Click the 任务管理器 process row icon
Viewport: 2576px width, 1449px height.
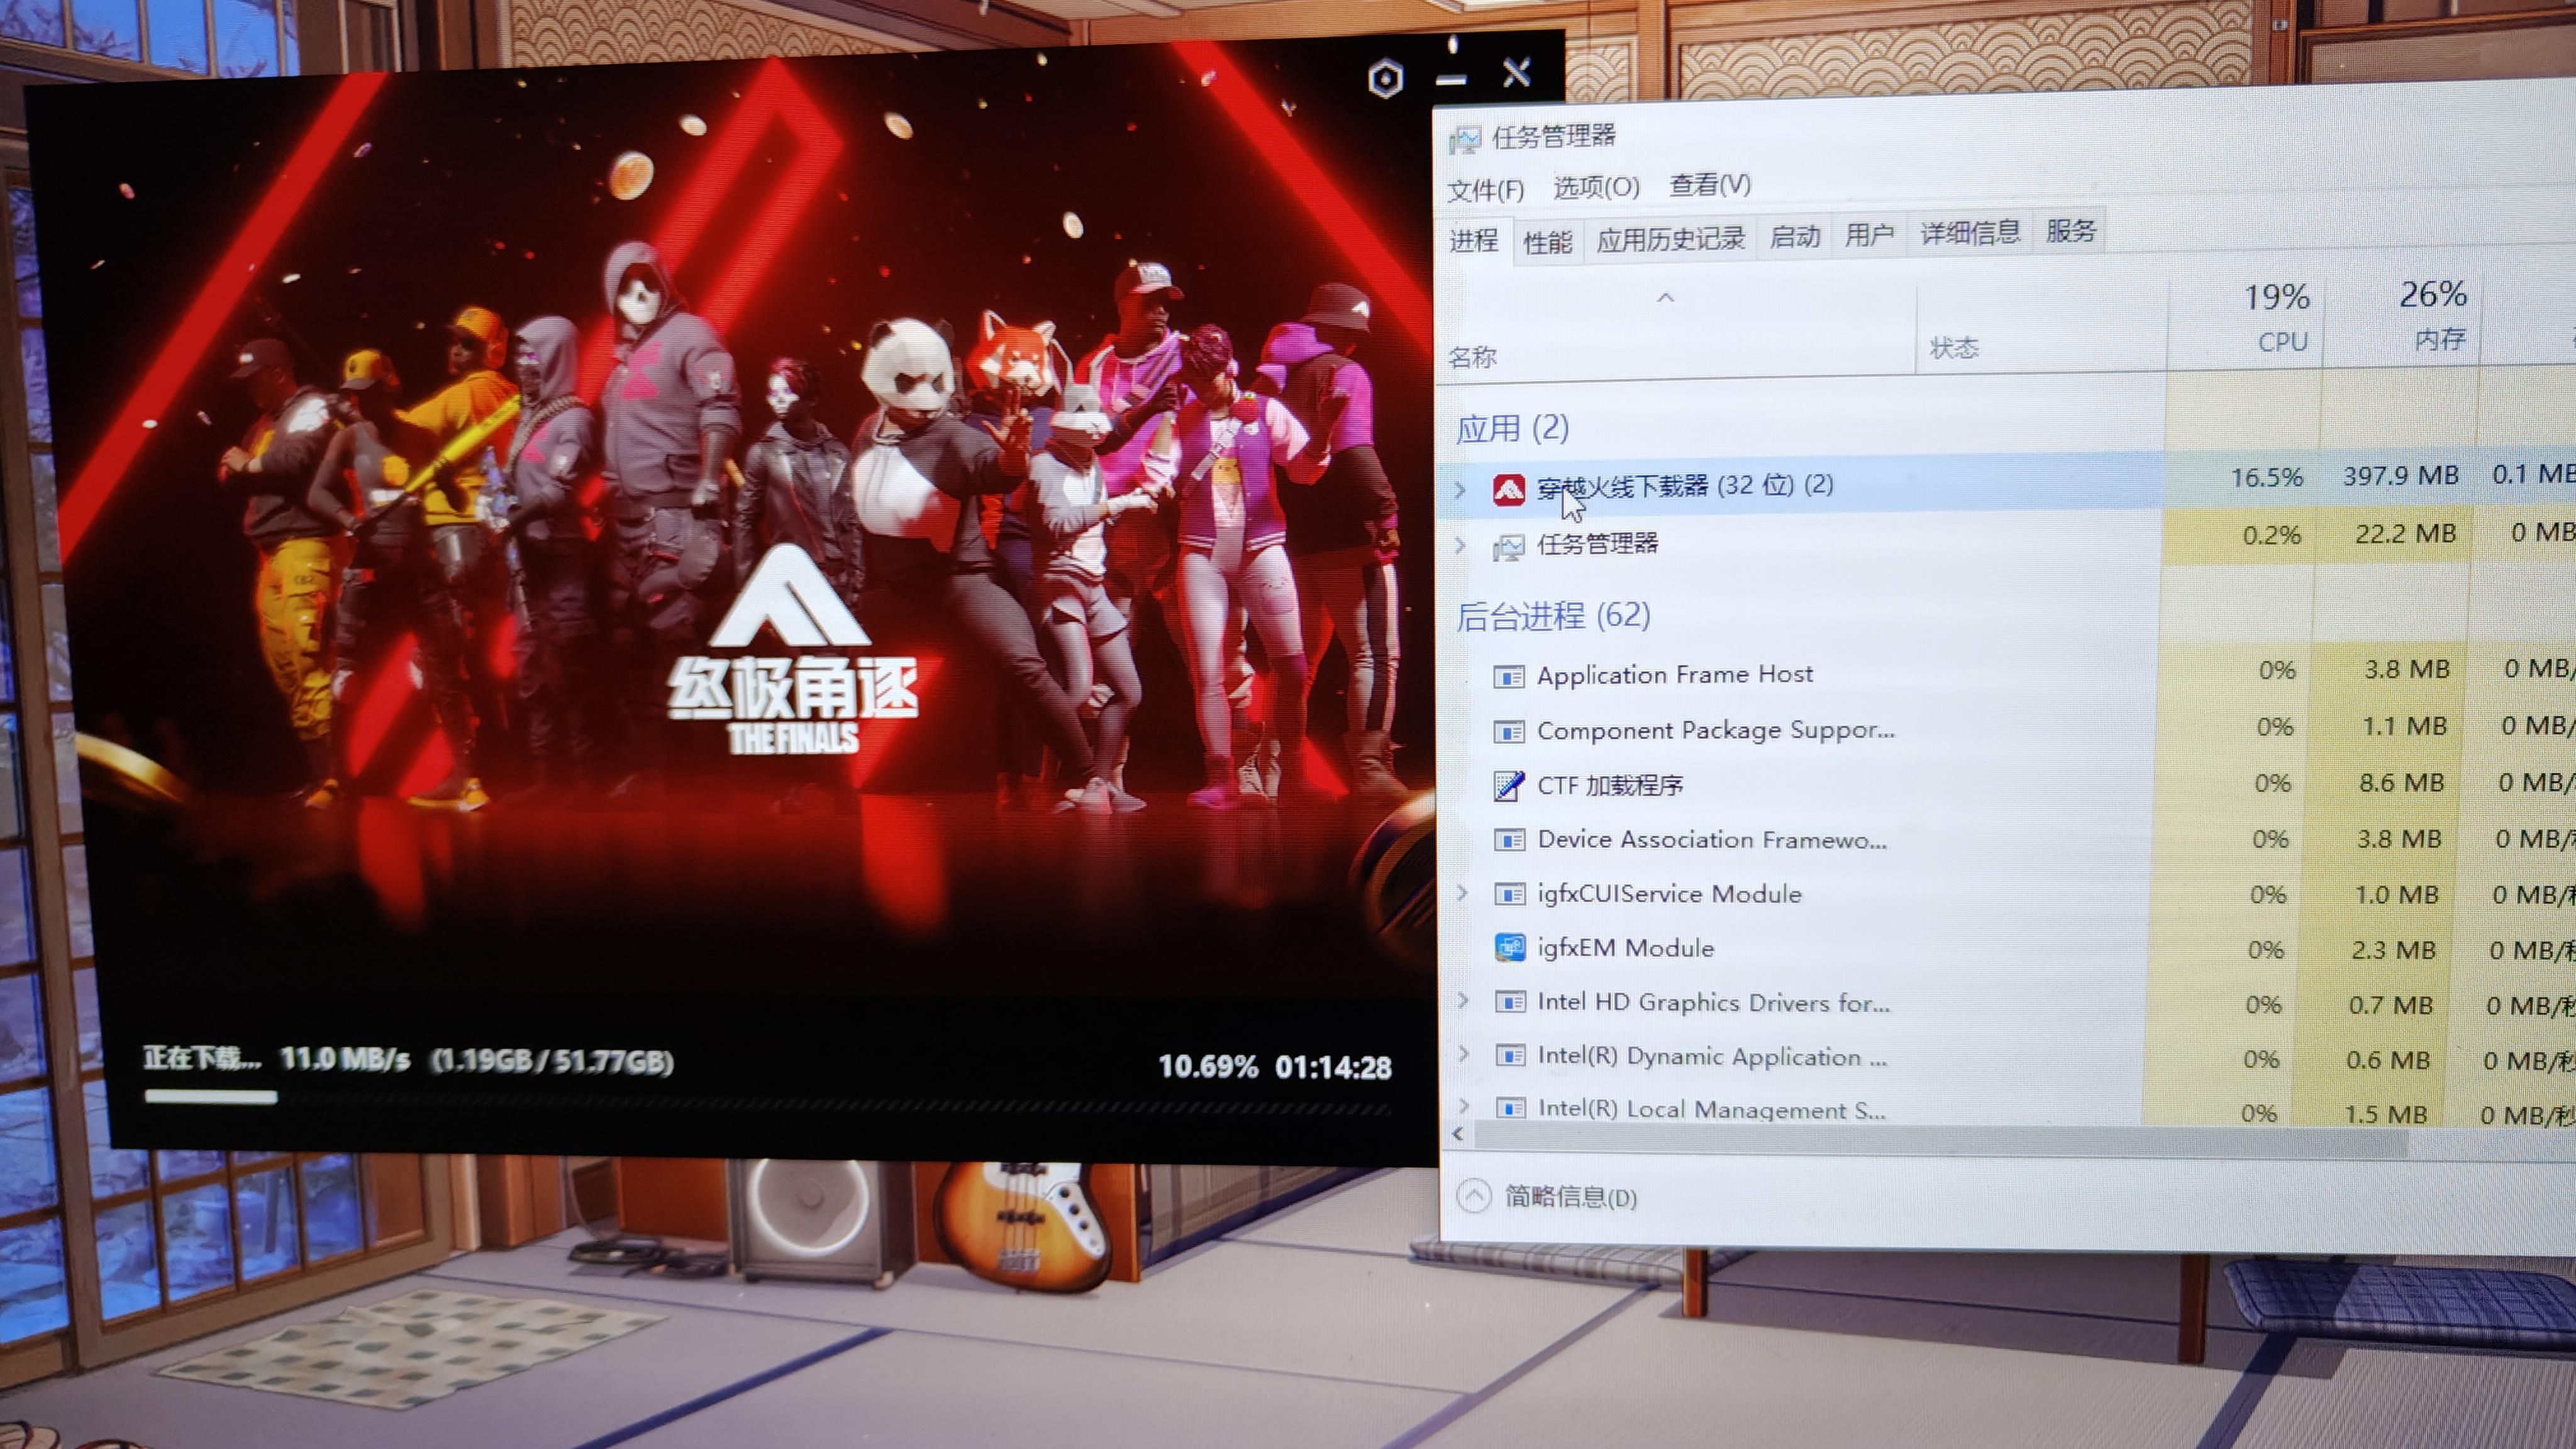tap(1508, 546)
